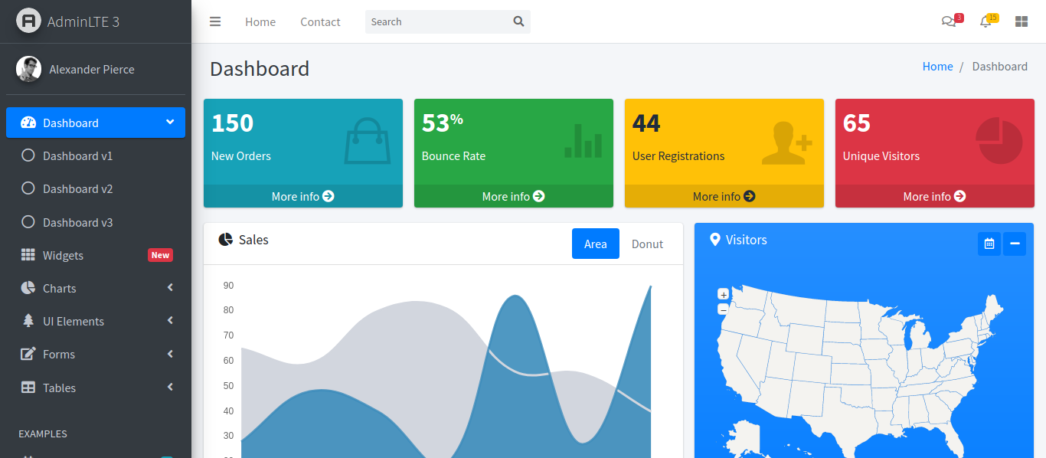This screenshot has width=1046, height=458.
Task: Click More info on the Bounce Rate card
Action: click(x=513, y=196)
